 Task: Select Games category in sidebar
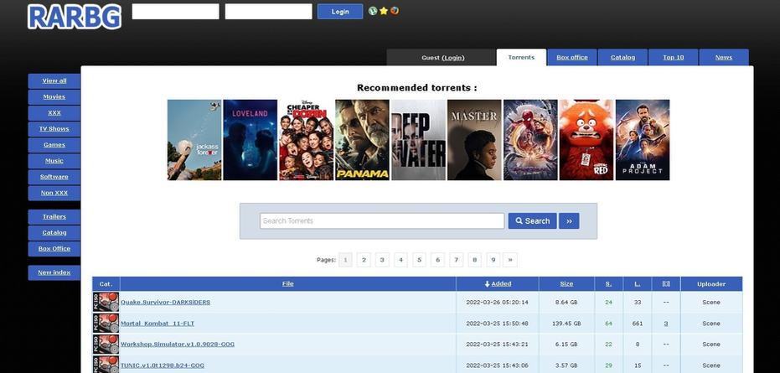pos(54,145)
